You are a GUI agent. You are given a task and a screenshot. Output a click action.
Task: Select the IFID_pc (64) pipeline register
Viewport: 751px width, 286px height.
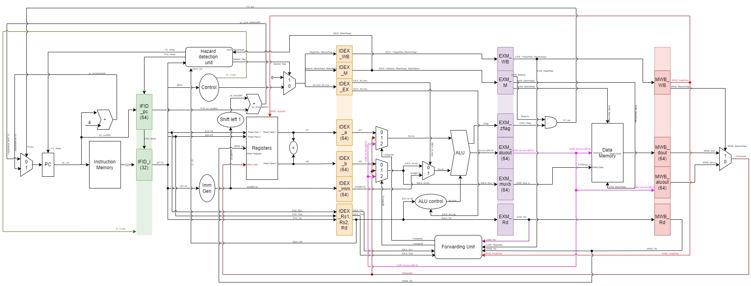[144, 112]
